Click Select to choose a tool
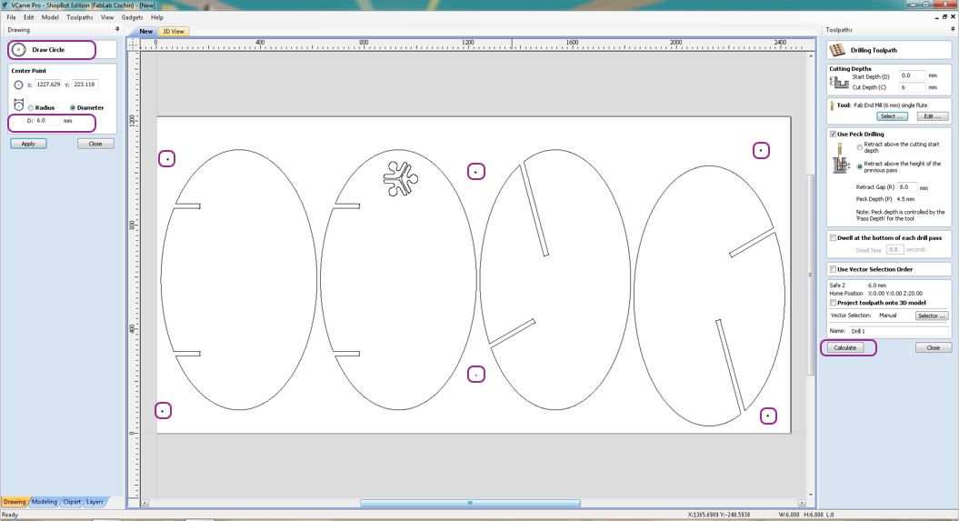Image resolution: width=959 pixels, height=521 pixels. click(x=892, y=116)
